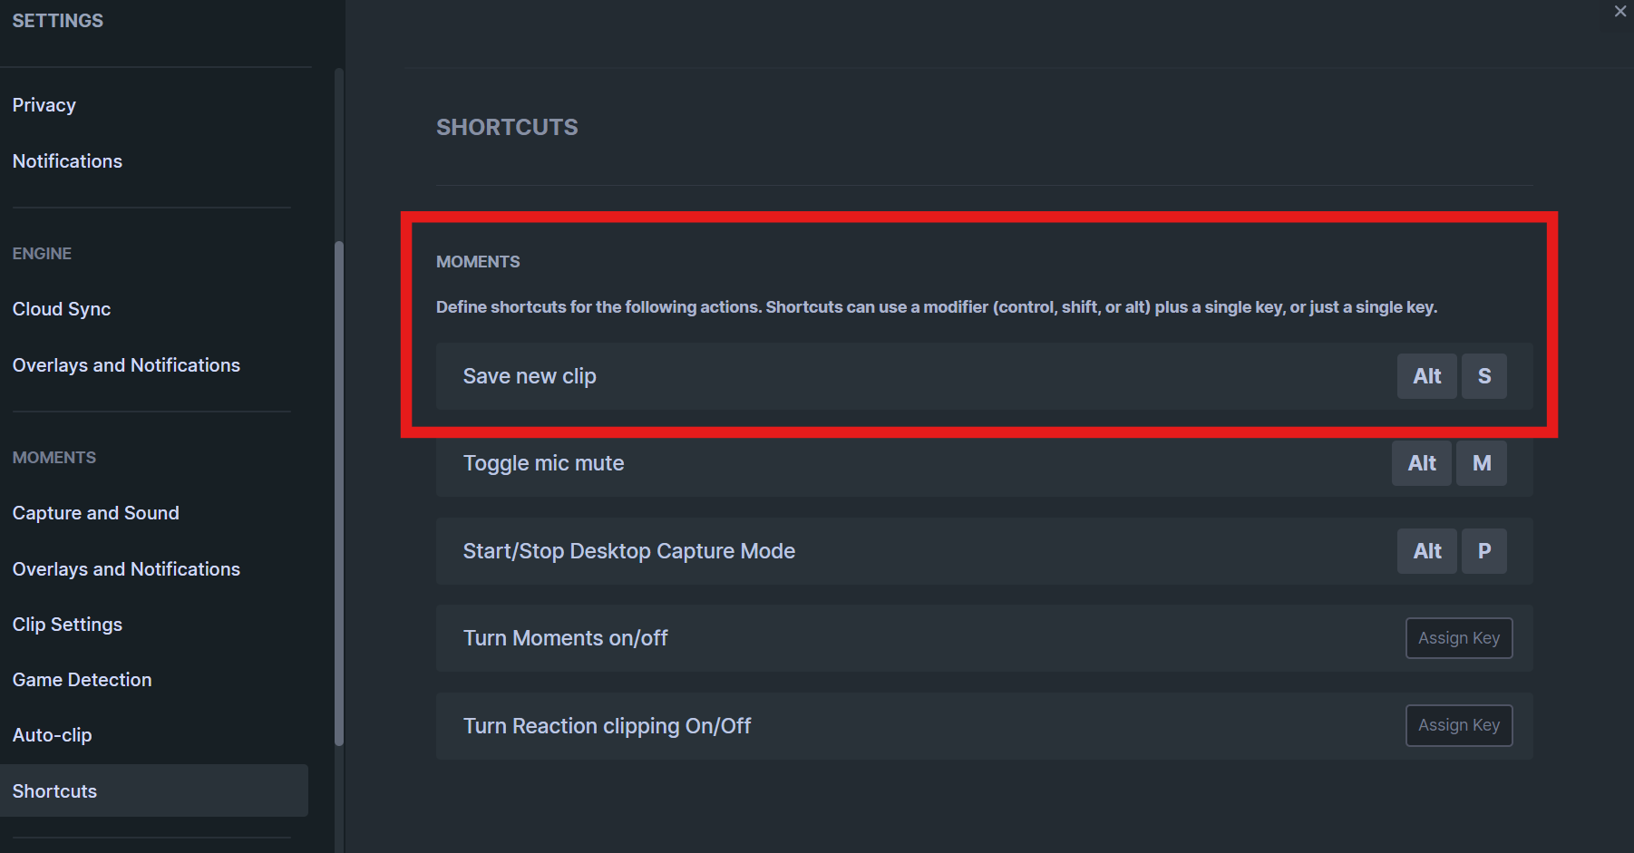Go to Auto-clip settings
Screen dimensions: 1634x853
(53, 735)
